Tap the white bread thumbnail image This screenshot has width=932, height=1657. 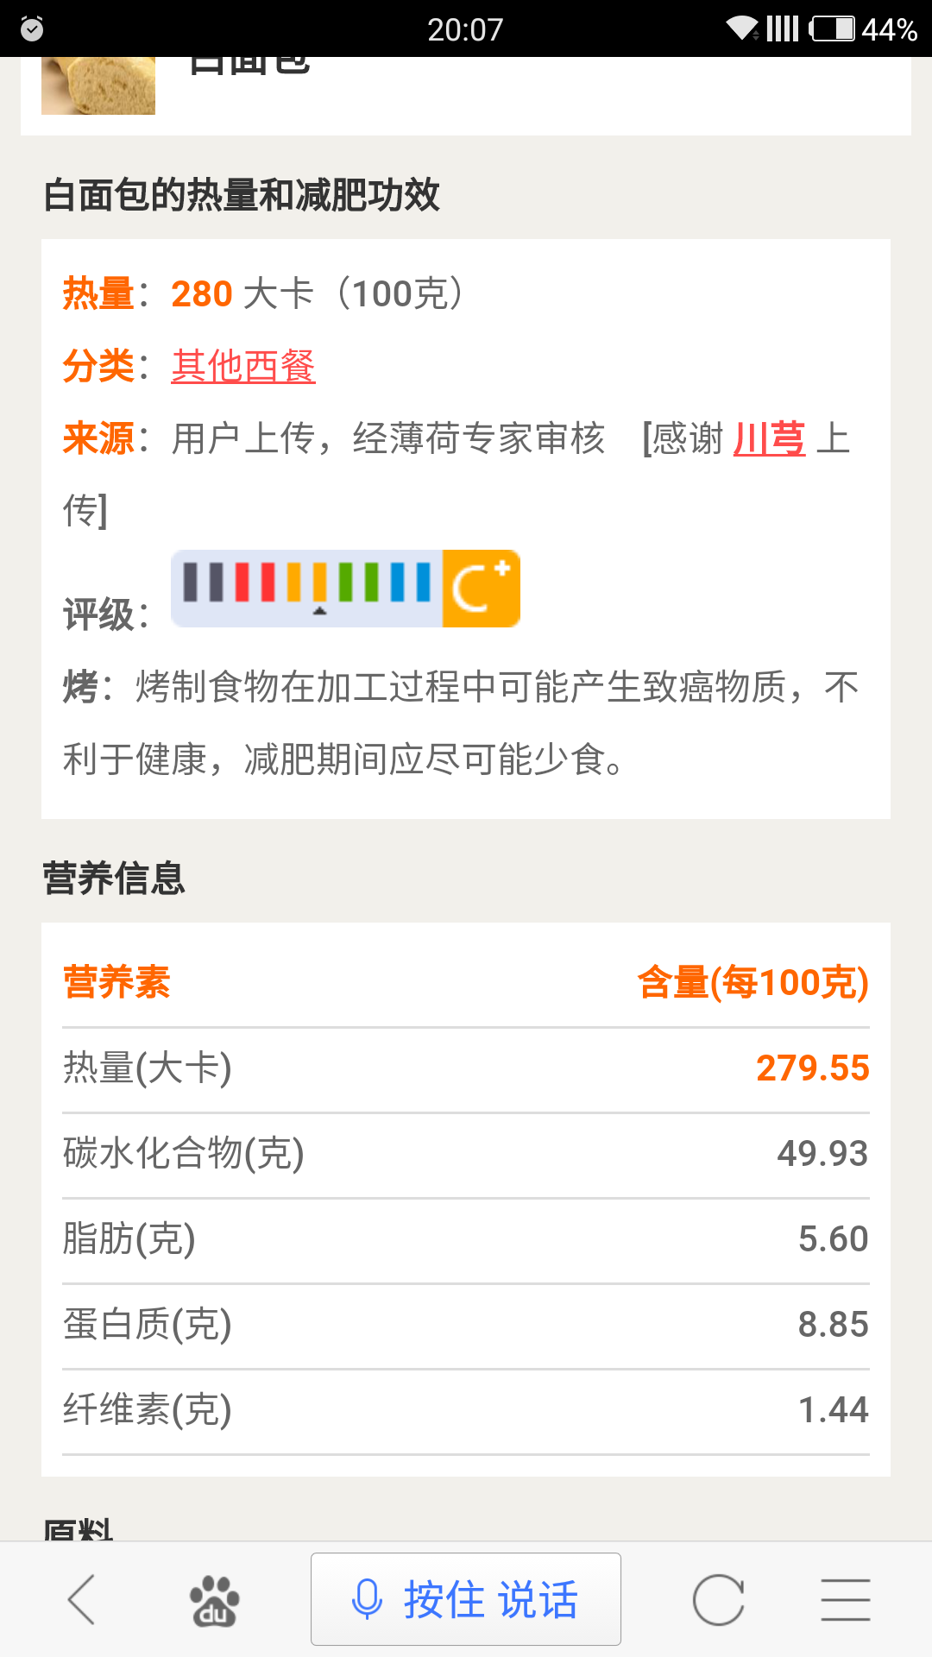98,85
